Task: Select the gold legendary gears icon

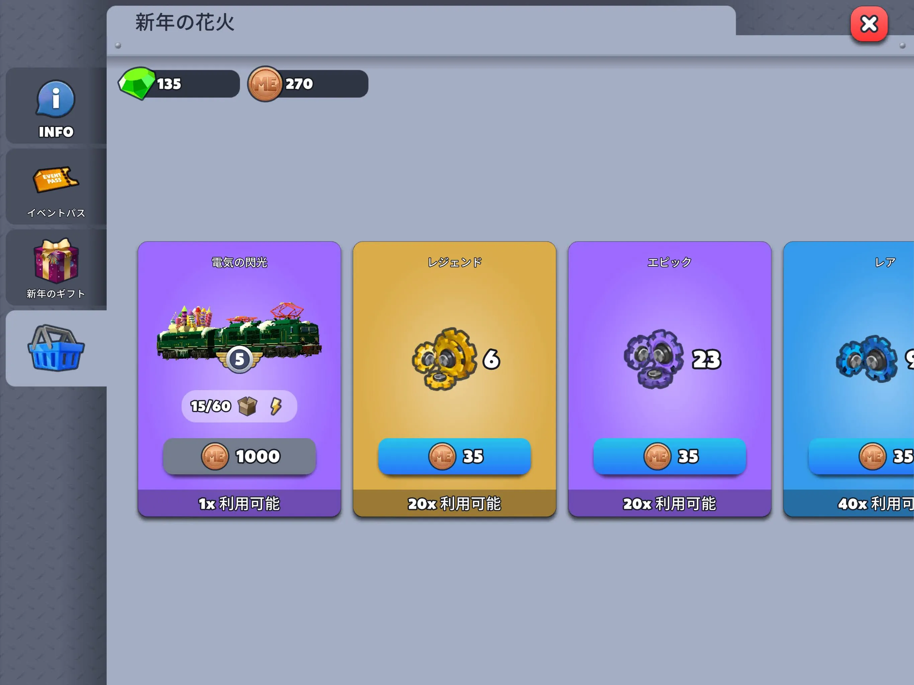Action: [444, 359]
